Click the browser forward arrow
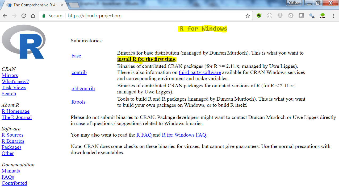Viewport: 339px width, 193px height. [x=14, y=16]
